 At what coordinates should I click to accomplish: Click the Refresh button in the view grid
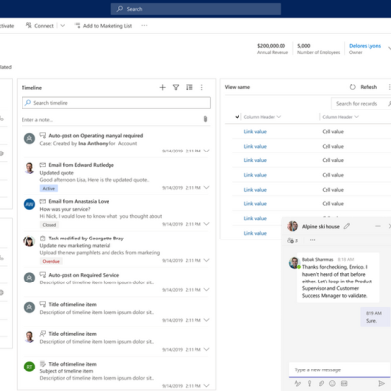(x=364, y=87)
